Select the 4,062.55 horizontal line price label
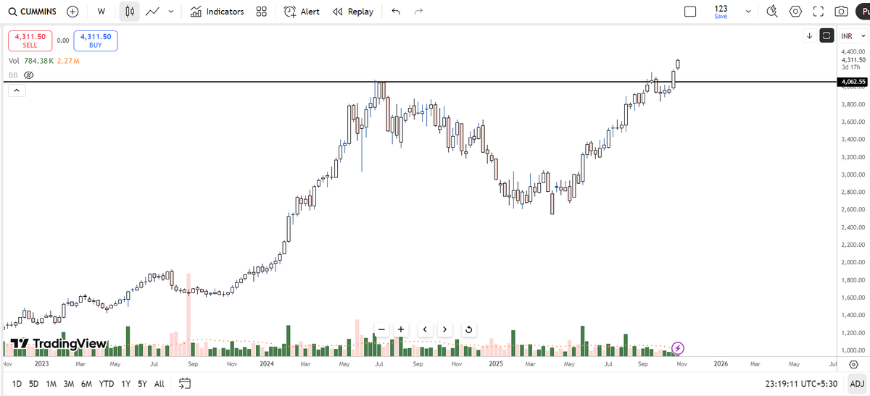This screenshot has height=396, width=870. tap(850, 82)
